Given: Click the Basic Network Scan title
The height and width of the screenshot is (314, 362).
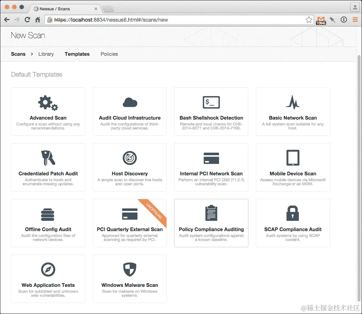Looking at the screenshot, I should click(293, 118).
